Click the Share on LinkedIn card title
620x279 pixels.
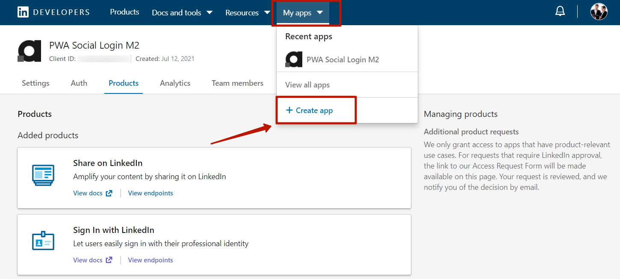click(x=108, y=163)
